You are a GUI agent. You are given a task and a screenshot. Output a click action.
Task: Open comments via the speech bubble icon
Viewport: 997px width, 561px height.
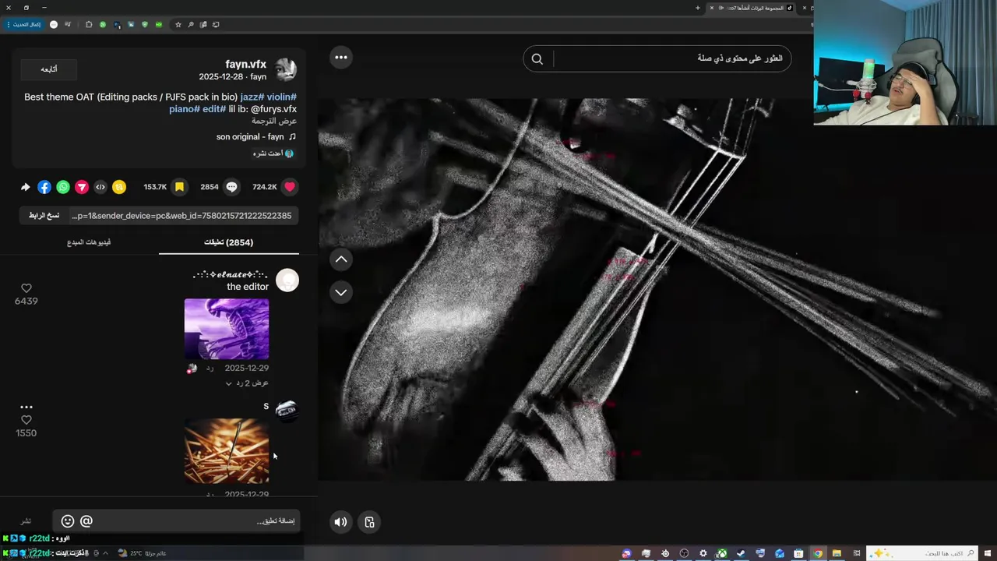point(231,187)
